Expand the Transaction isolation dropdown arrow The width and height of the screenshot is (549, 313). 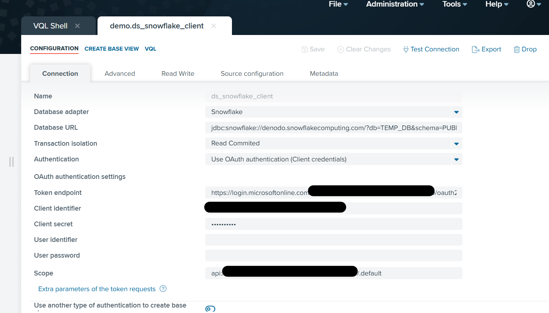[456, 144]
